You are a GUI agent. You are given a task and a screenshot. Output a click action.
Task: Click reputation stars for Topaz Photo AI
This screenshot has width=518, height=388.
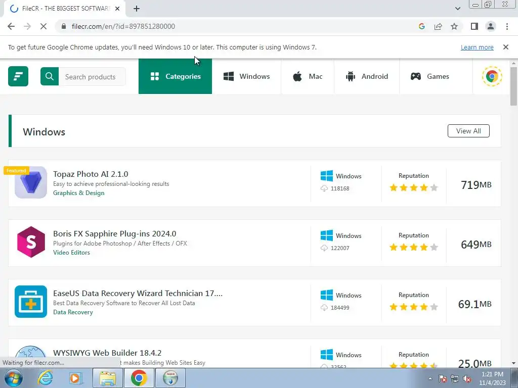pyautogui.click(x=414, y=188)
